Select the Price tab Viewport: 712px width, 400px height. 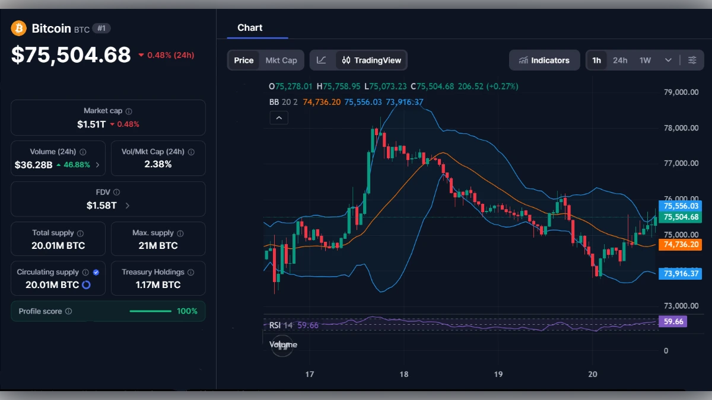pos(243,60)
